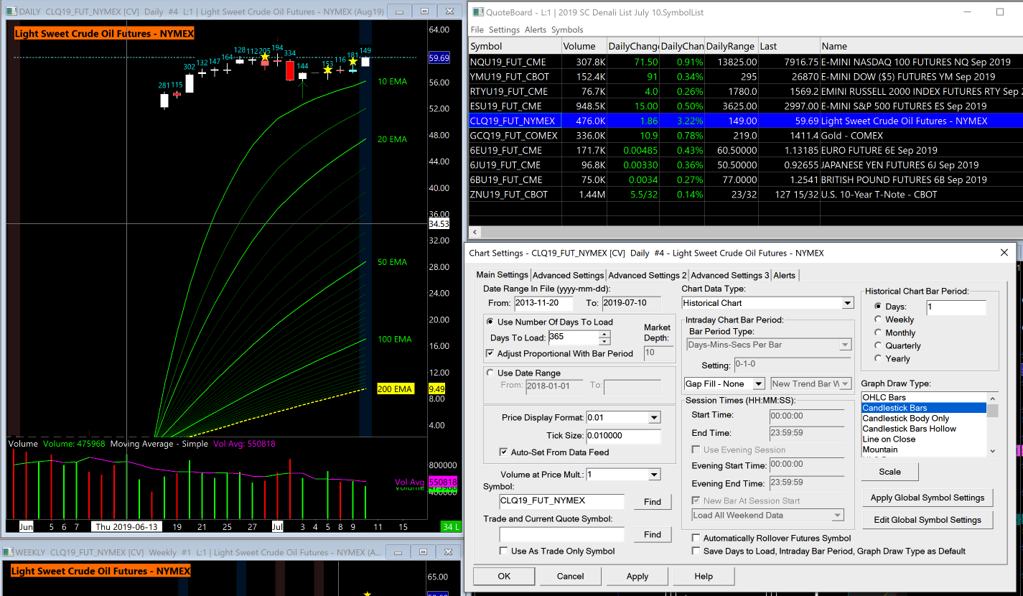Expand the Price Display Format dropdown
Screen dimensions: 1023x596
(654, 417)
